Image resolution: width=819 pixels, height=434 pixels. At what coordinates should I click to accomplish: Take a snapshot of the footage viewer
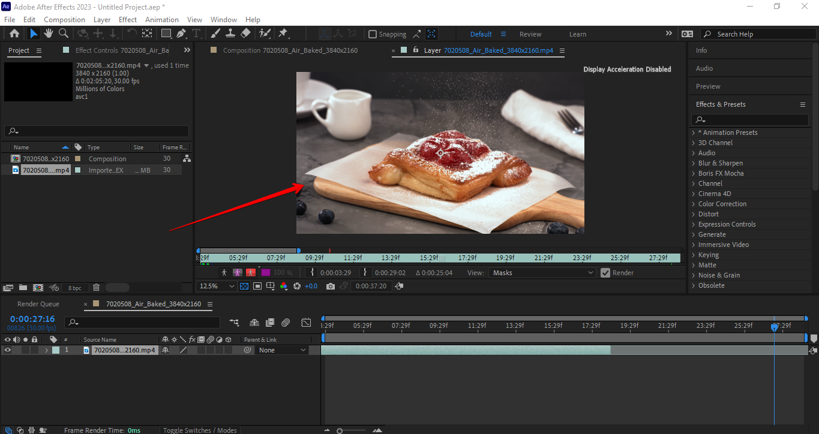pos(331,286)
